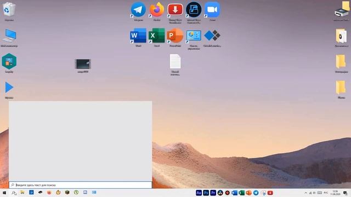
Task: Open the red record circle app in taskbar
Action: click(228, 193)
